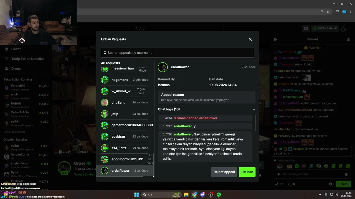Open Chrome from taskbar
Viewport: 355px width, 199px height.
(x=194, y=195)
